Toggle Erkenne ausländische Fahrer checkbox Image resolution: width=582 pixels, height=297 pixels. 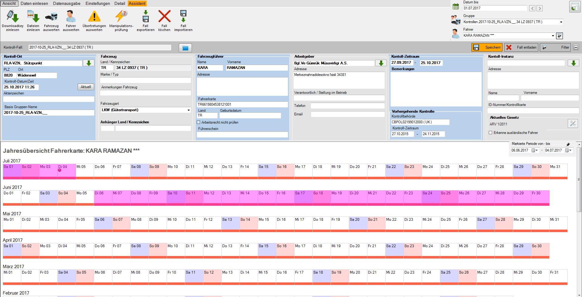click(x=490, y=133)
